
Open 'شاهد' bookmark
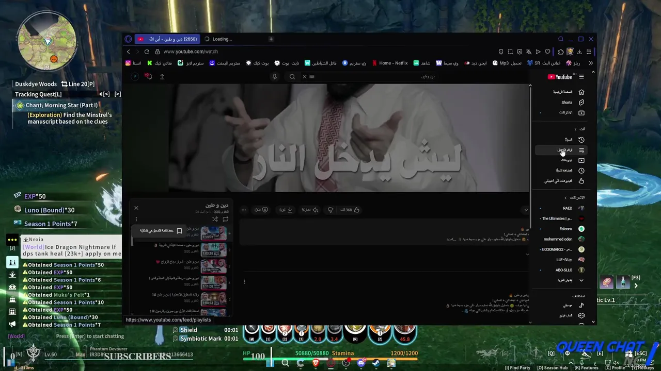pos(422,63)
